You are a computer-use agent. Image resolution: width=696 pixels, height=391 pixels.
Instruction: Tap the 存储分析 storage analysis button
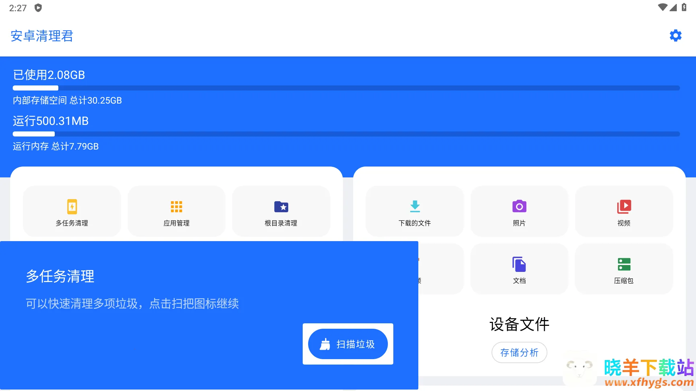coord(519,352)
